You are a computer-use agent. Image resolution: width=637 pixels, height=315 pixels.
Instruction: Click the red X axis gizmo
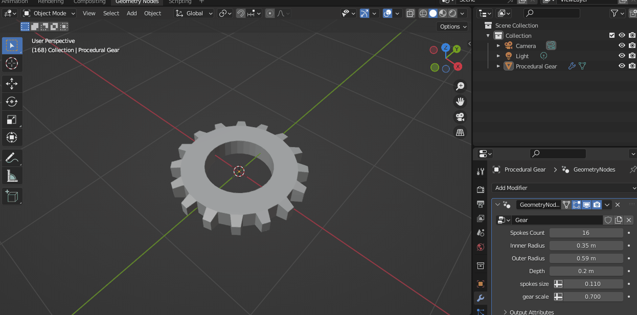(458, 66)
